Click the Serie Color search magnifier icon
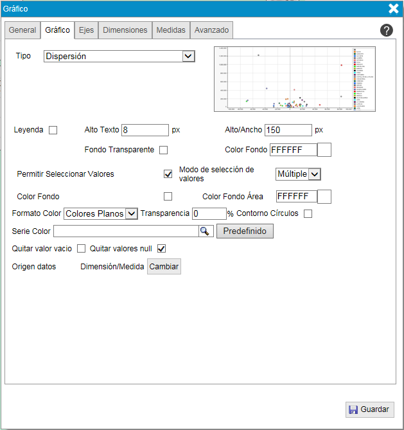Viewport: 404px width, 430px height. click(206, 231)
